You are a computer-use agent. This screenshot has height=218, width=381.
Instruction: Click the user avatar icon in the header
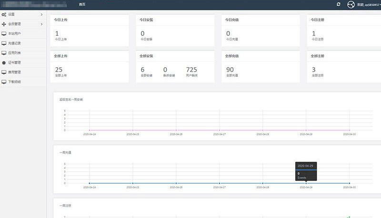(x=351, y=4)
